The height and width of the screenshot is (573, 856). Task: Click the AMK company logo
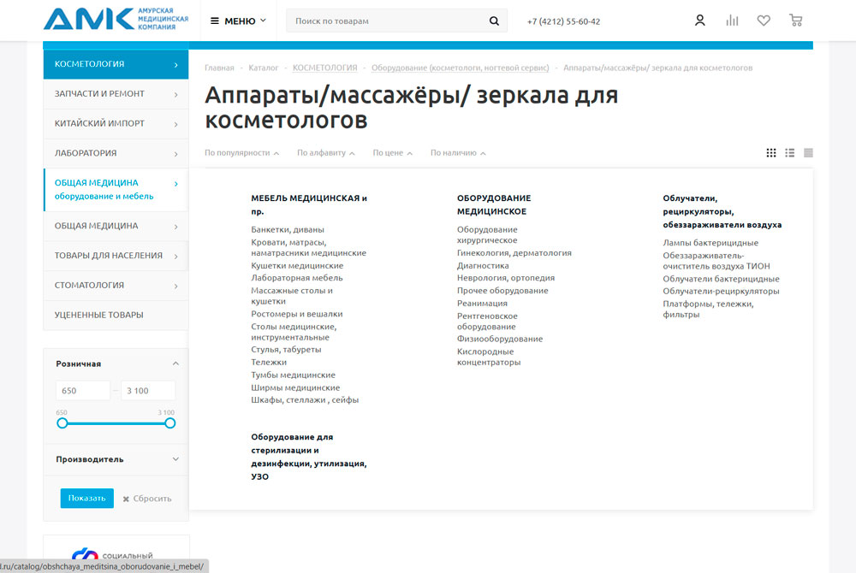click(116, 19)
